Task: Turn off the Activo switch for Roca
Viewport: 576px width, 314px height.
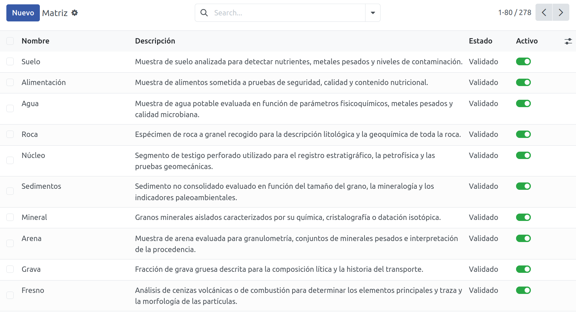Action: tap(523, 134)
